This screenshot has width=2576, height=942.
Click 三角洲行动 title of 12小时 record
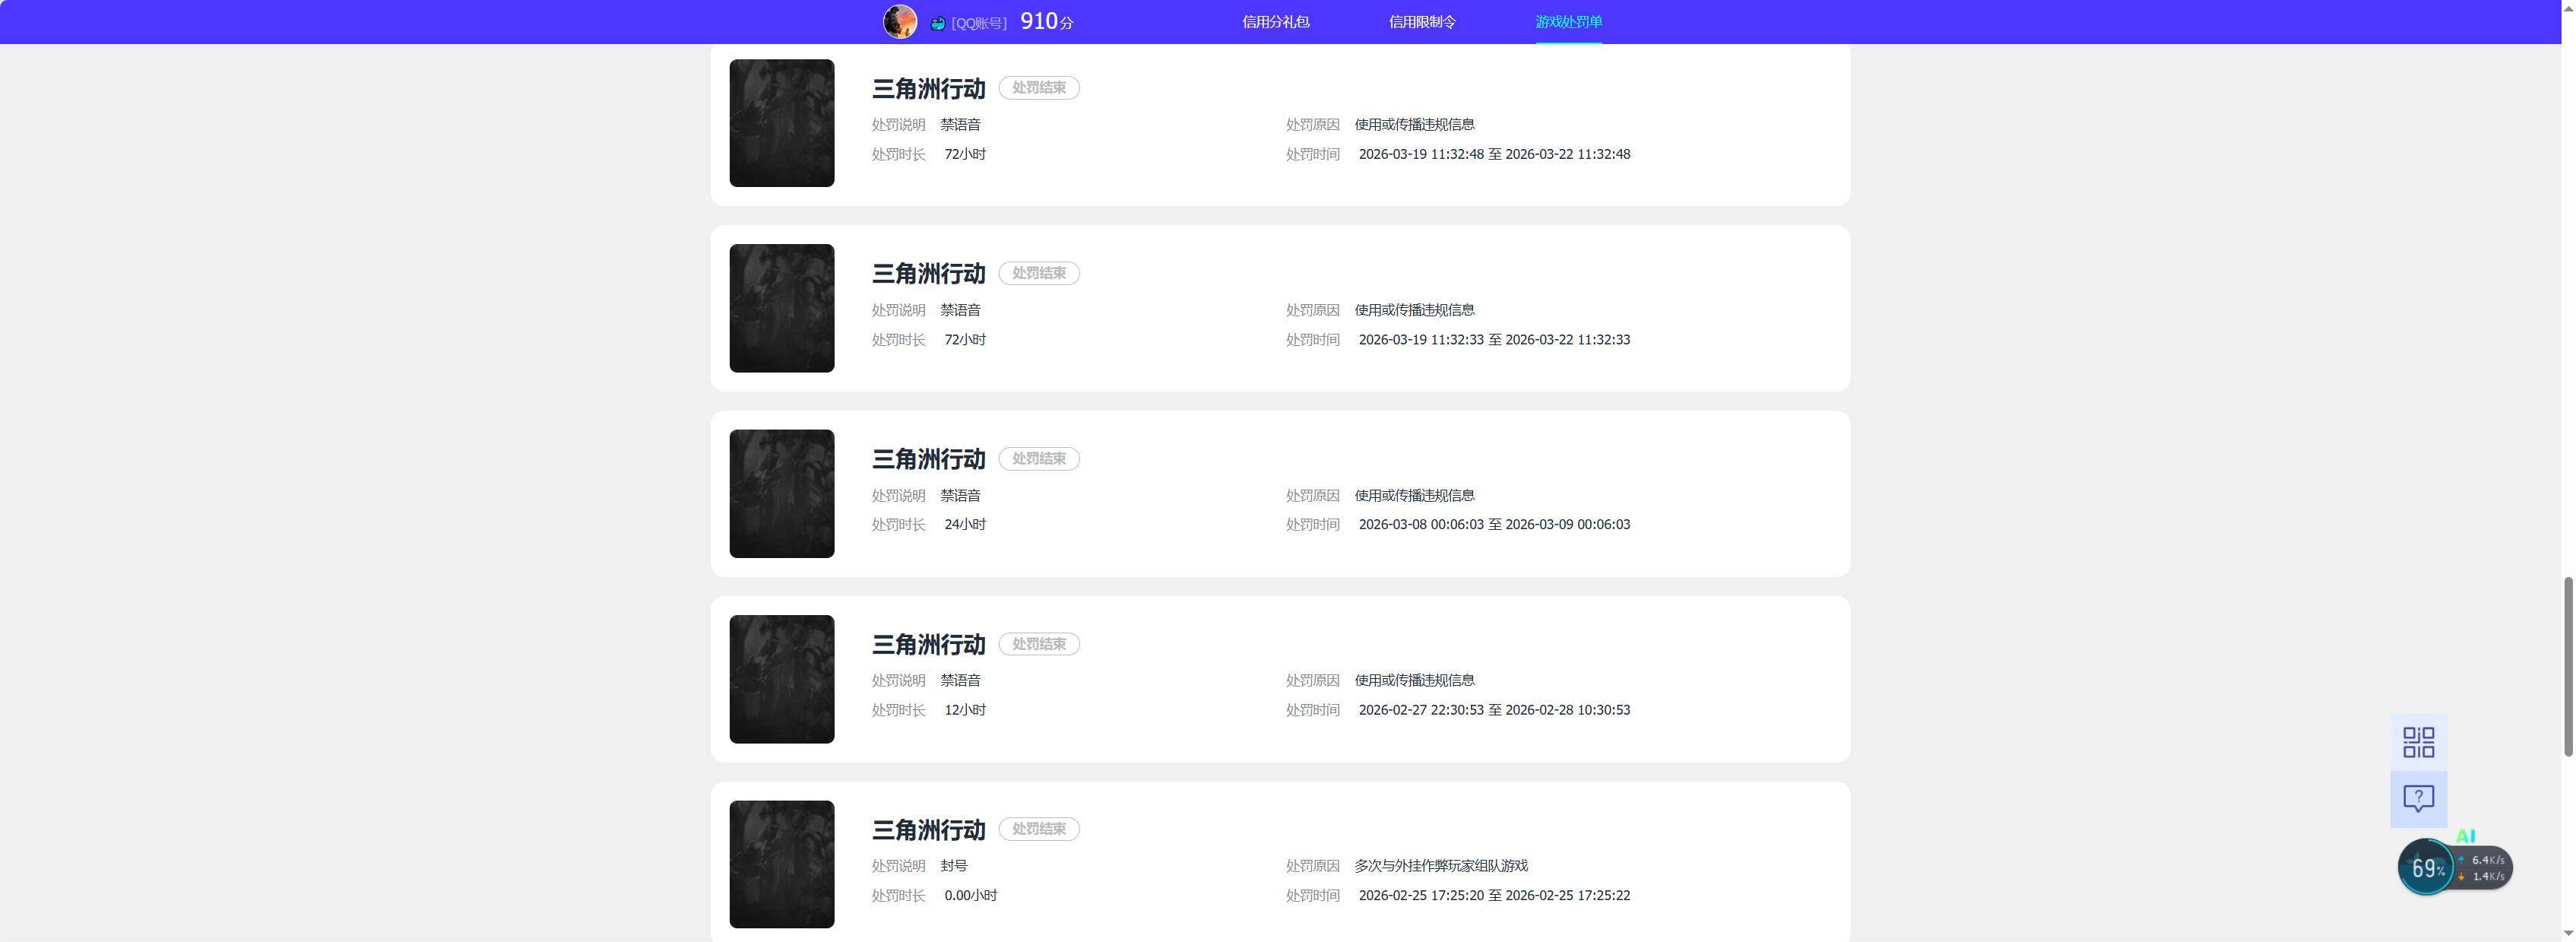tap(928, 645)
